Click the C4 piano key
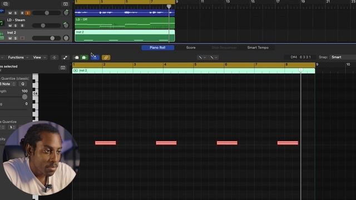The height and width of the screenshot is (200, 356). 36,93
